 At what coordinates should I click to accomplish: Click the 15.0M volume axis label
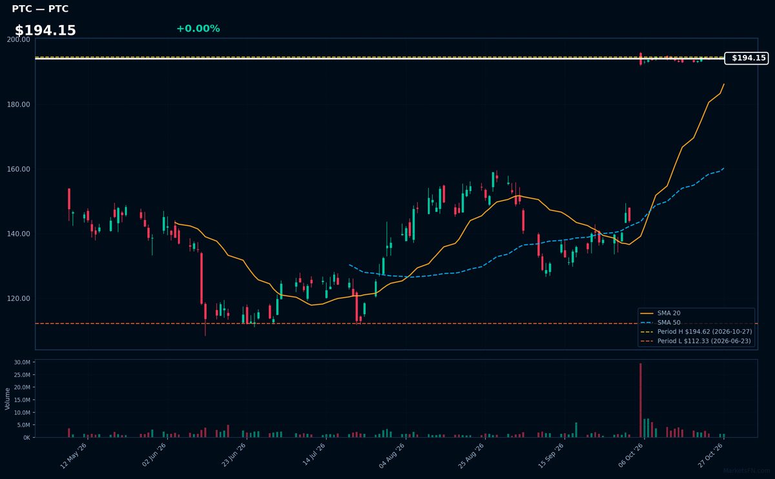[x=21, y=400]
